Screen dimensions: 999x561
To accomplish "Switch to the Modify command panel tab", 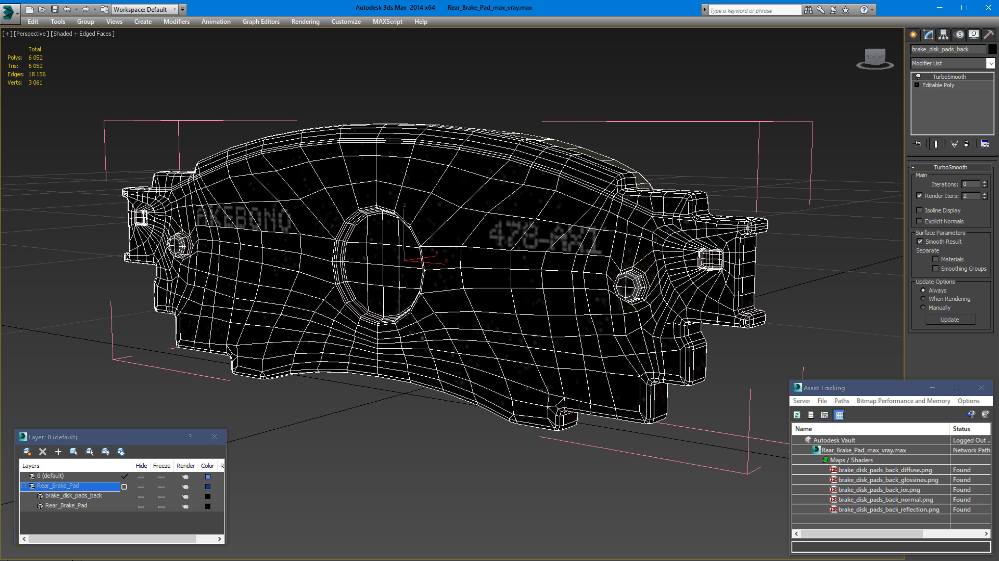I will (928, 35).
